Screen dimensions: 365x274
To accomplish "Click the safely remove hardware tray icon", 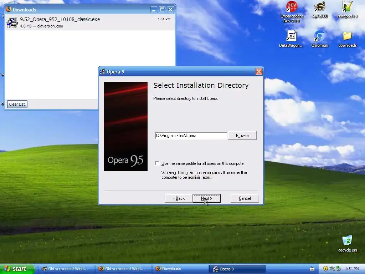I will pyautogui.click(x=339, y=269).
